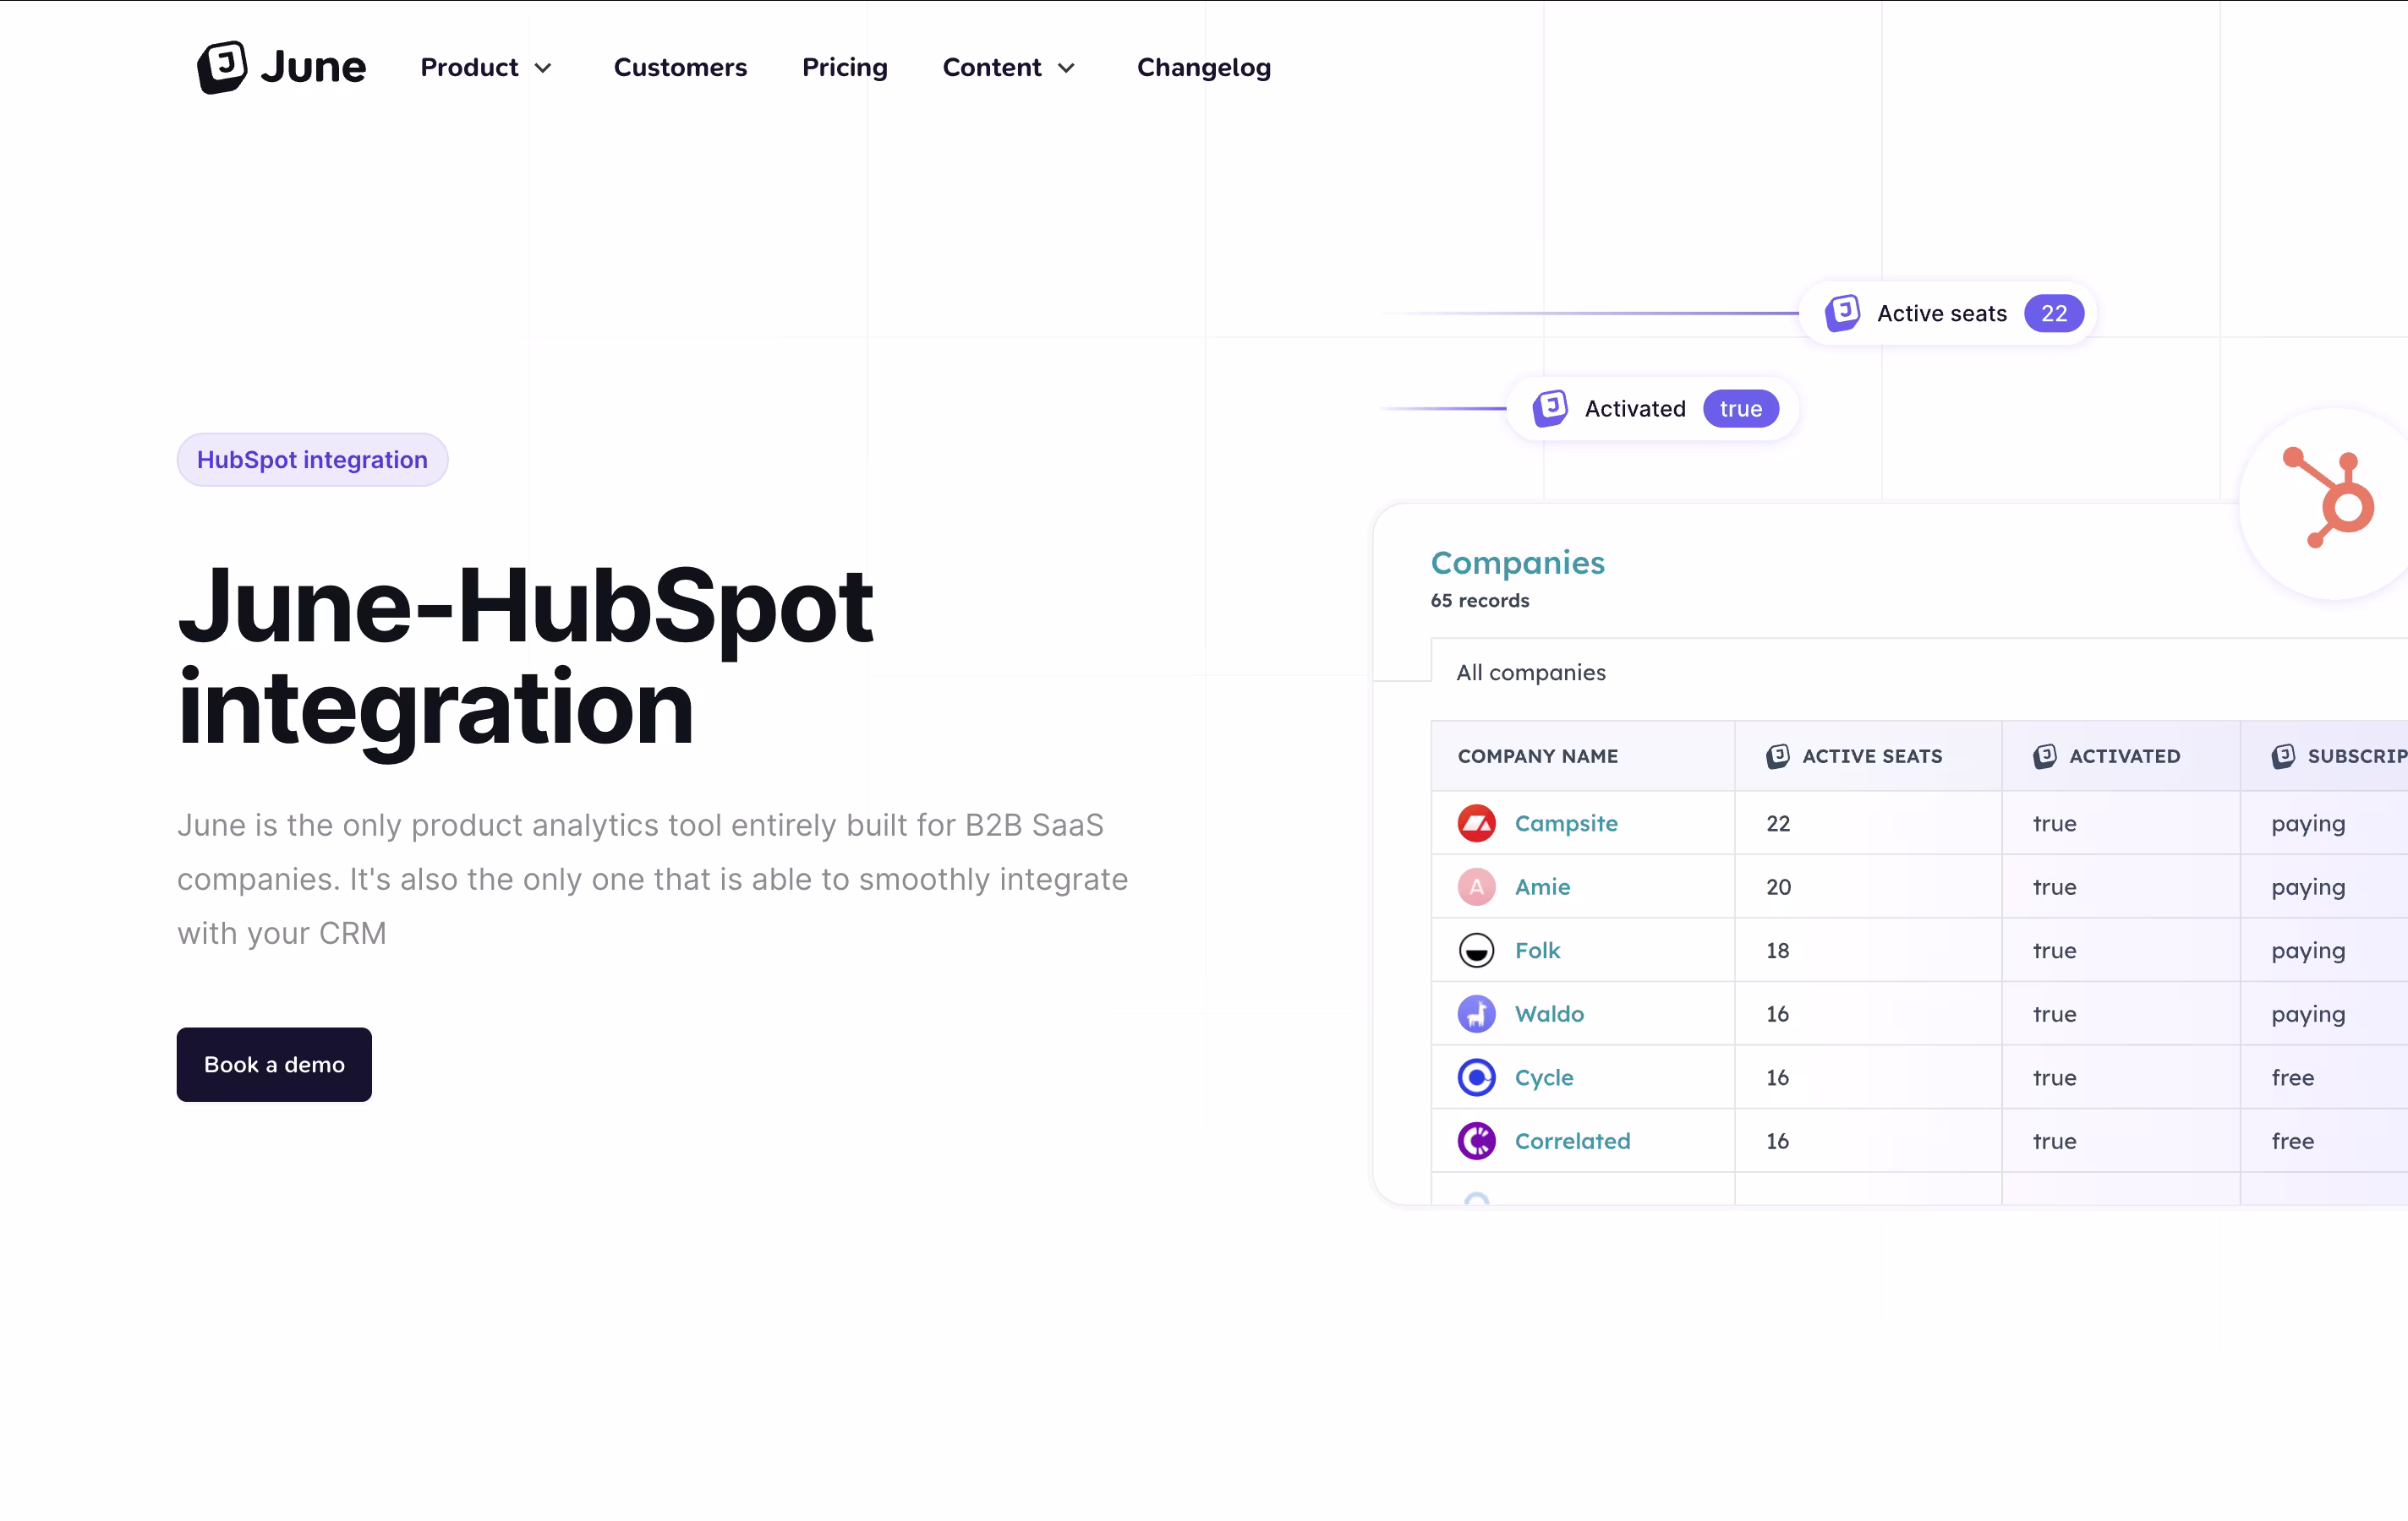Click the 18 active seats cell for Folk
This screenshot has height=1521, width=2408.
pyautogui.click(x=1868, y=951)
